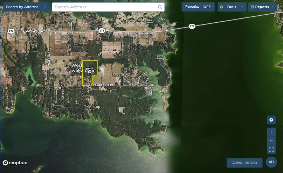283x173 pixels.
Task: Switch the map to 3D view
Action: pos(271,162)
